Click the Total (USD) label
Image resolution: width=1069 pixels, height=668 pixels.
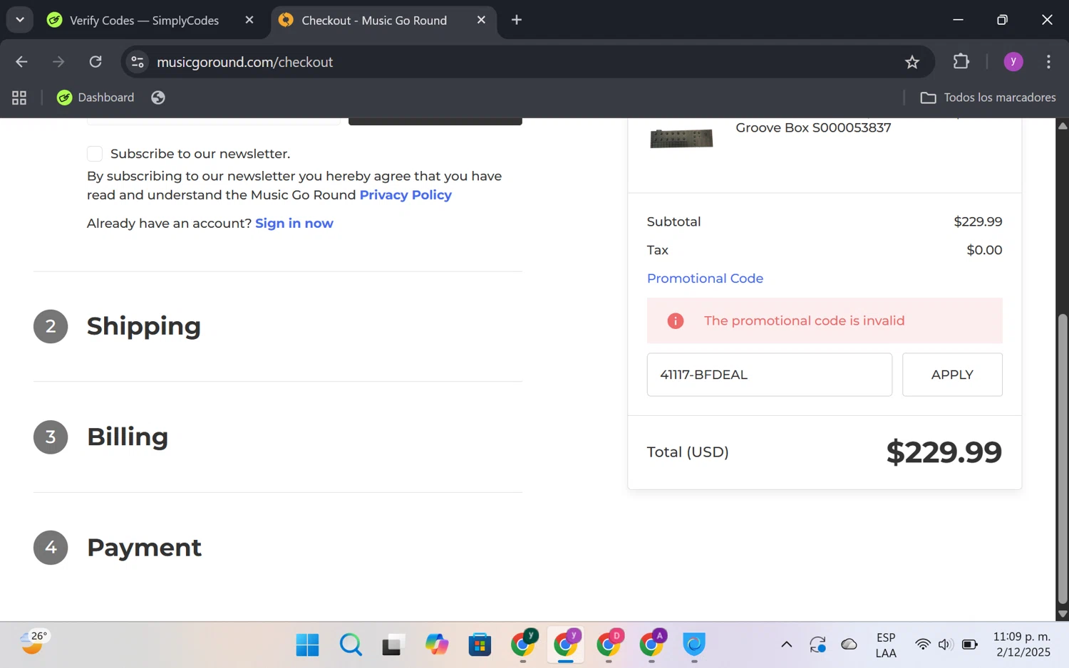(x=688, y=452)
